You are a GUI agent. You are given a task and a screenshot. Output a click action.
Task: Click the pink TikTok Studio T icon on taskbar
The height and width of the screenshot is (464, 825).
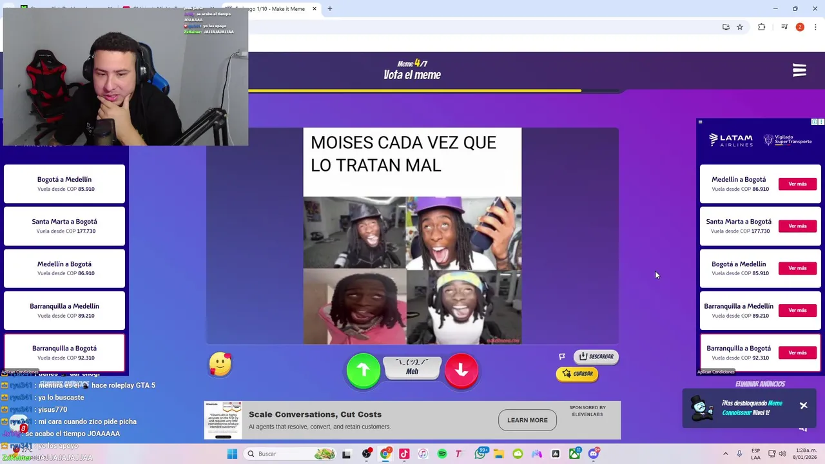tap(459, 454)
